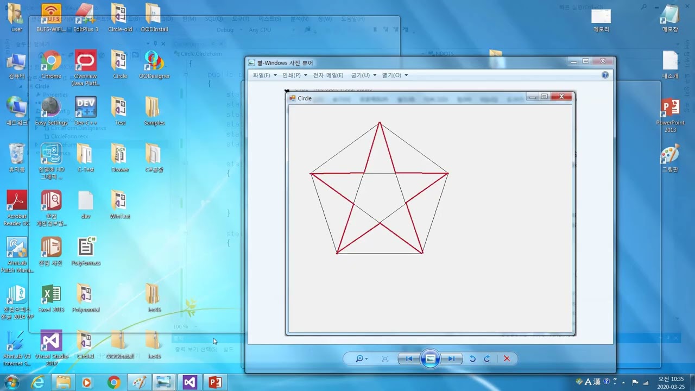The image size is (695, 391).
Task: Start the slideshow with center round button
Action: click(430, 359)
